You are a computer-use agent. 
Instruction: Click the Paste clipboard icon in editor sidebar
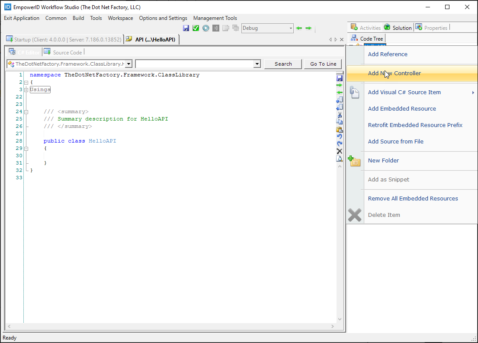pos(340,129)
